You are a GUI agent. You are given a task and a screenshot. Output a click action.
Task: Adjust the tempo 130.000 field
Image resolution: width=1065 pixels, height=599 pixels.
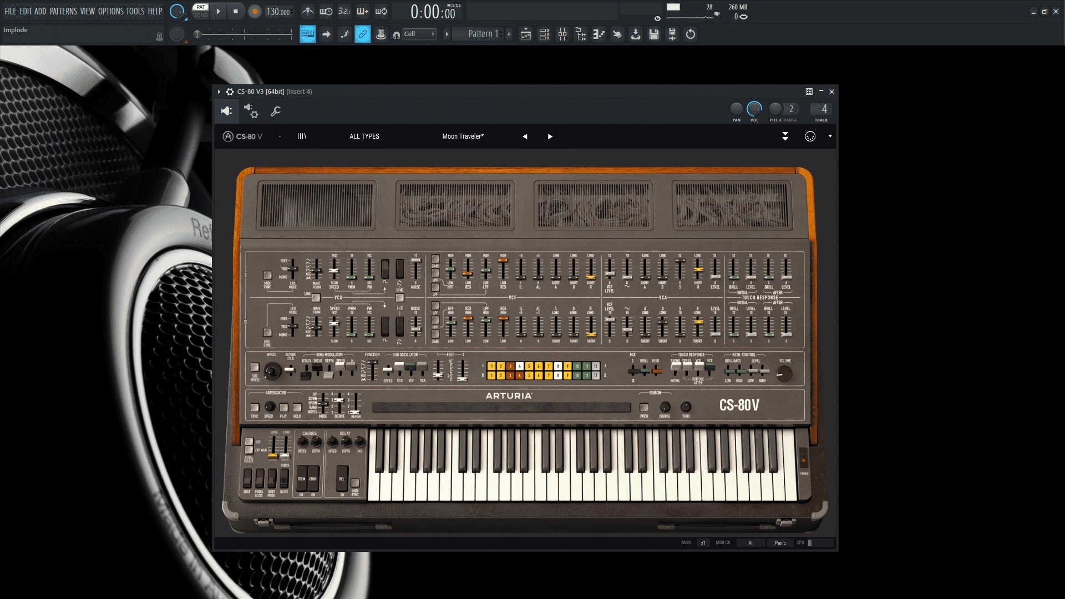[x=278, y=12]
